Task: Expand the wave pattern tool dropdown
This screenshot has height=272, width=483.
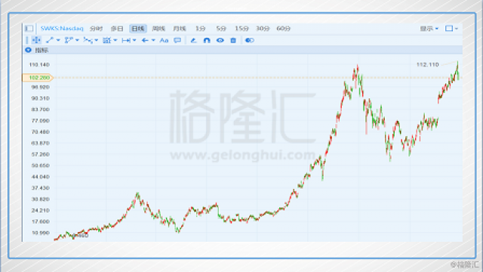Action: 97,40
